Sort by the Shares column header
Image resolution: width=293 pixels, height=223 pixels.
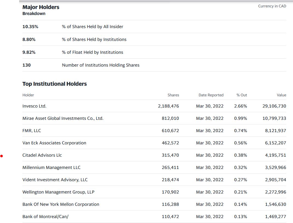173,95
